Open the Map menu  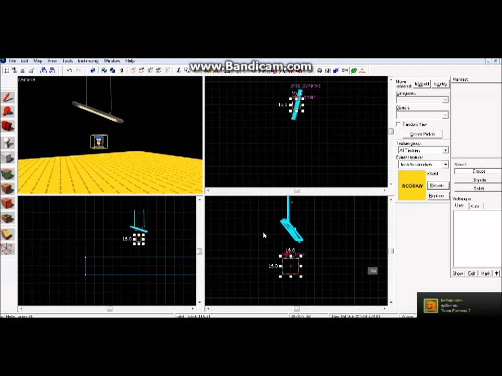(x=38, y=61)
